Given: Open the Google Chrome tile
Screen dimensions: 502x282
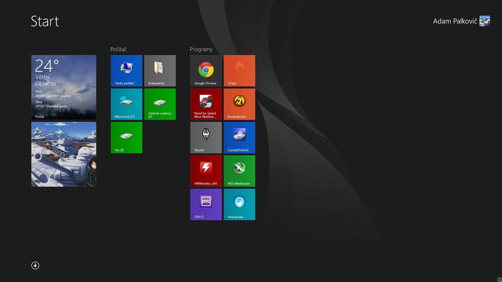Looking at the screenshot, I should [x=206, y=70].
